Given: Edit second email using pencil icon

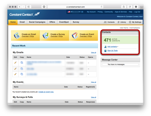Looking at the screenshot, I should tap(15, 69).
